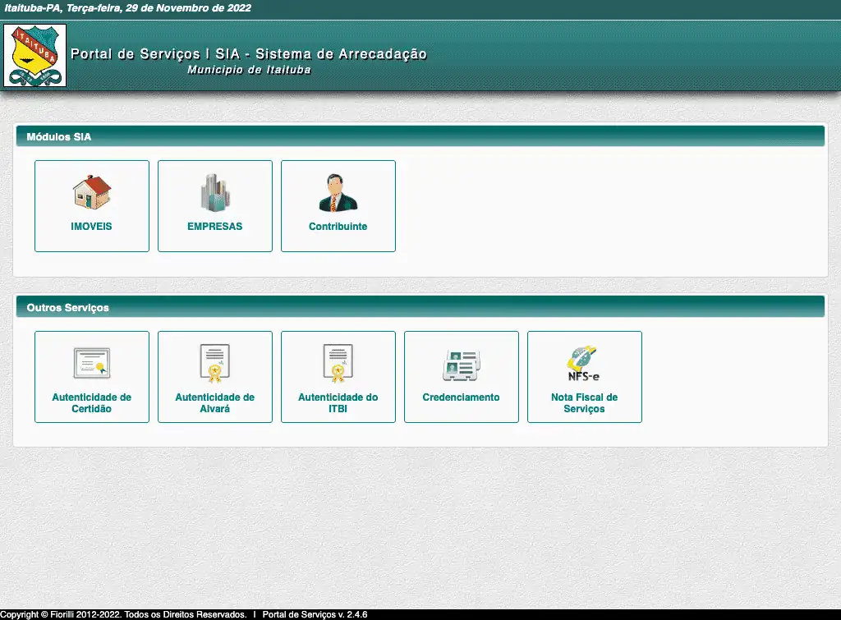The height and width of the screenshot is (620, 841).
Task: Select the Credenciamento text label
Action: pos(462,397)
